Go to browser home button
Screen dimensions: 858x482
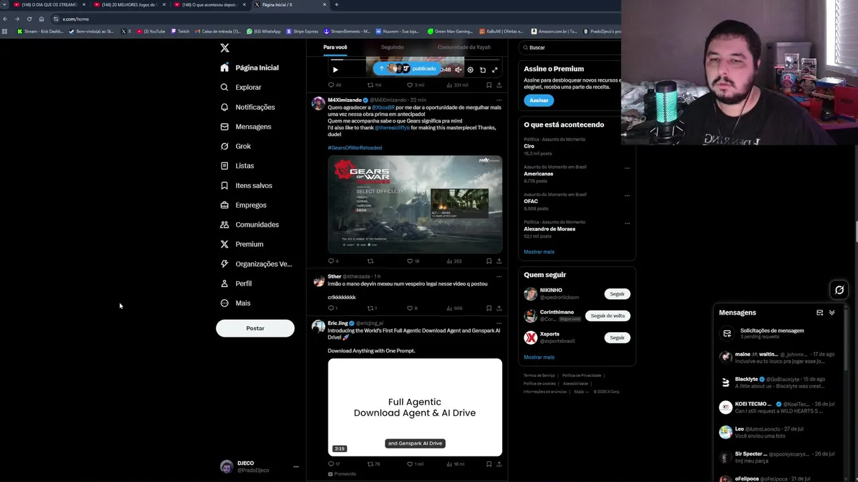[x=42, y=19]
